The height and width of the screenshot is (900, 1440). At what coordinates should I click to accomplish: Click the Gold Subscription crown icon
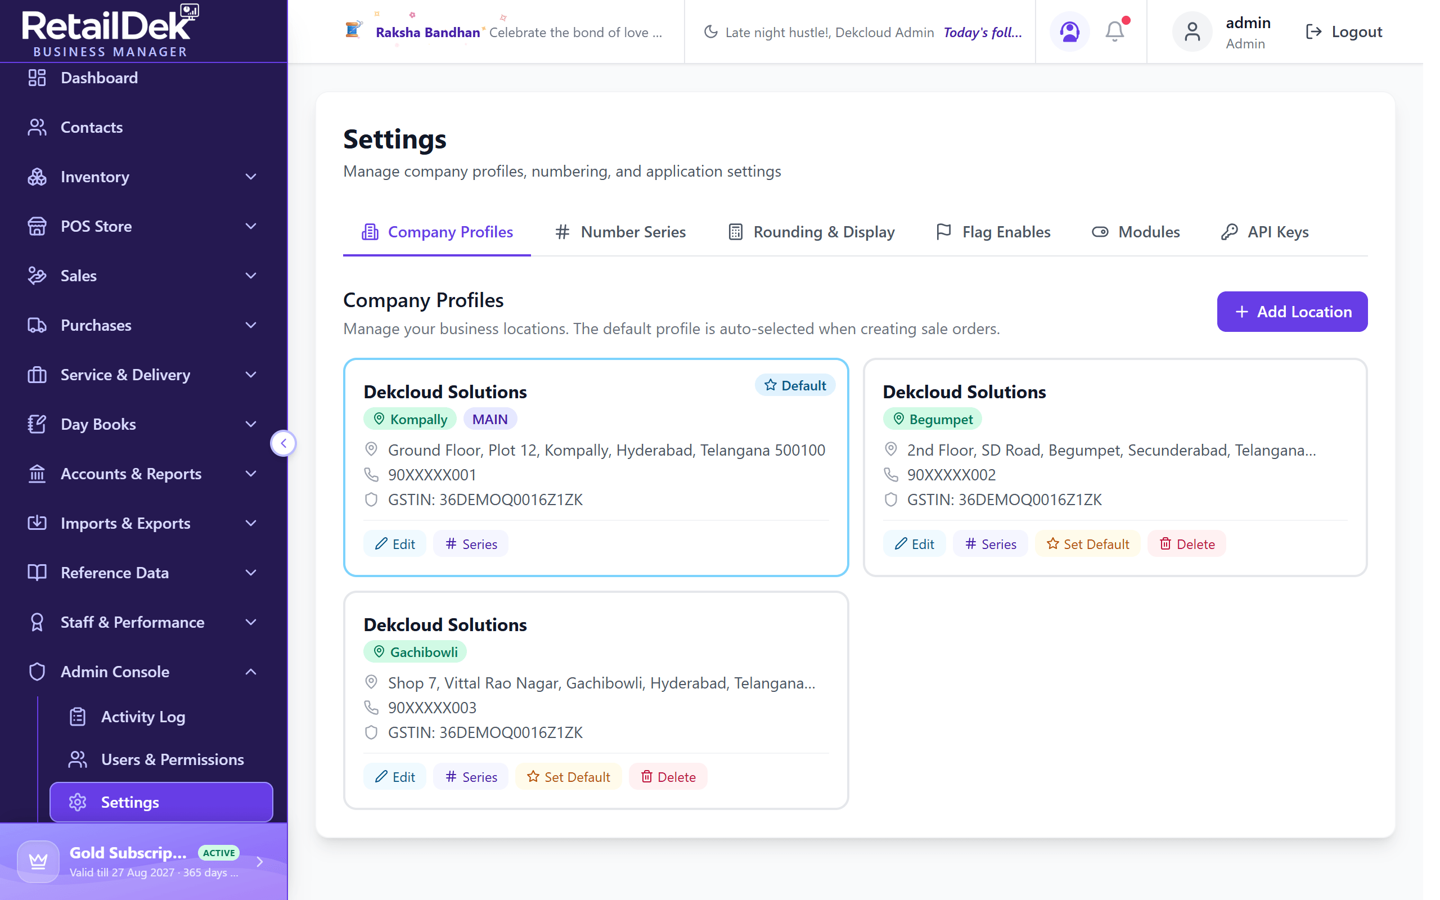38,861
